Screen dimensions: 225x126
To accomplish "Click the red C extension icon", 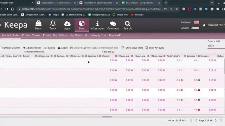I will (189, 9).
